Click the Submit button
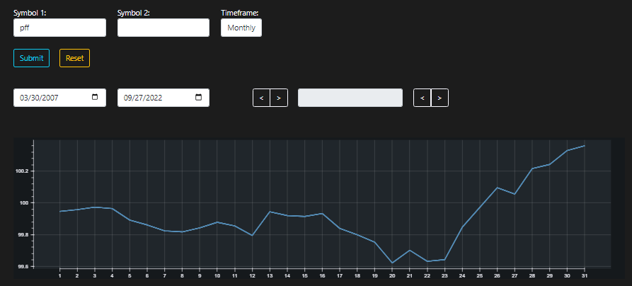This screenshot has height=286, width=632. (x=31, y=58)
